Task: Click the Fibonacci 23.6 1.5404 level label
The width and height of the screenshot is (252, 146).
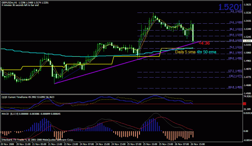Action: click(236, 22)
